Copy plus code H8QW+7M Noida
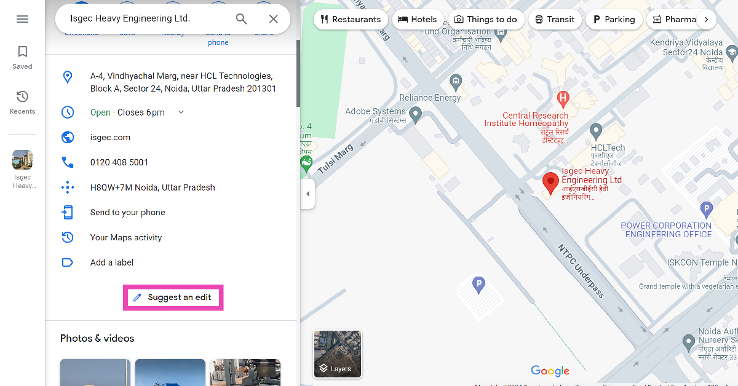This screenshot has height=386, width=738. click(x=153, y=187)
